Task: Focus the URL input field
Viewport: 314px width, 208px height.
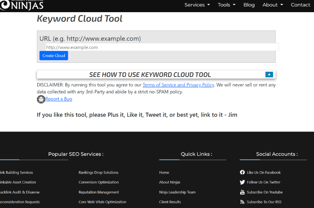Action: pos(162,47)
